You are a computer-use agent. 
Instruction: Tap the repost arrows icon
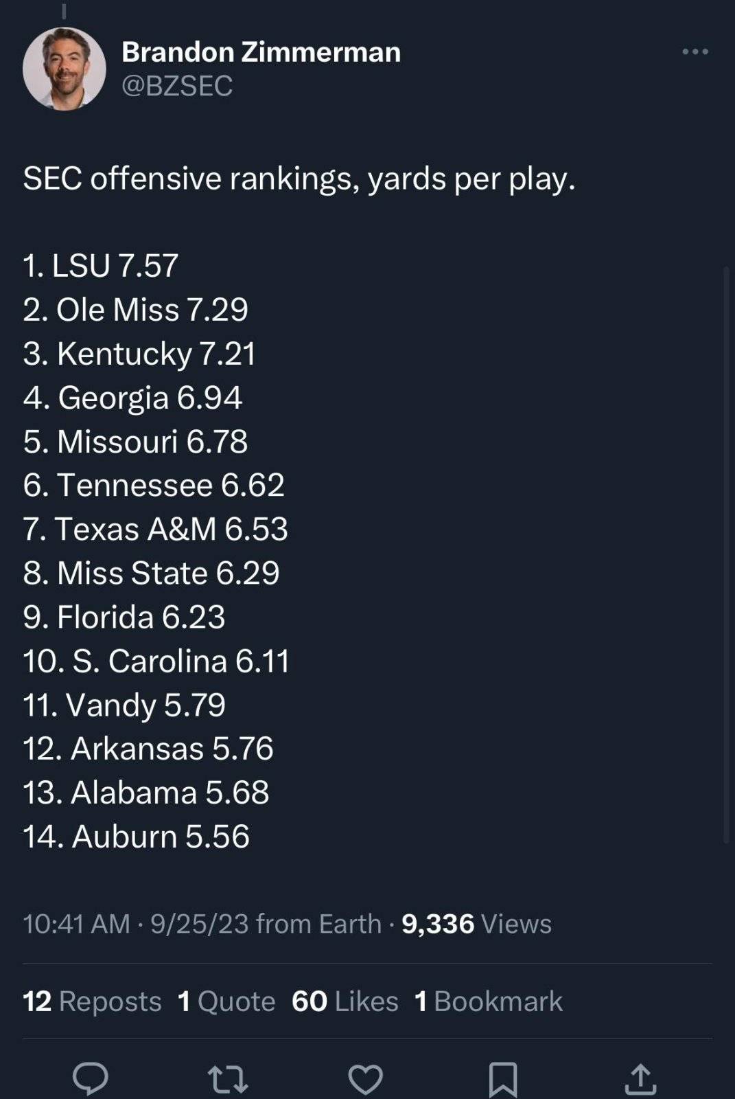click(x=228, y=1079)
